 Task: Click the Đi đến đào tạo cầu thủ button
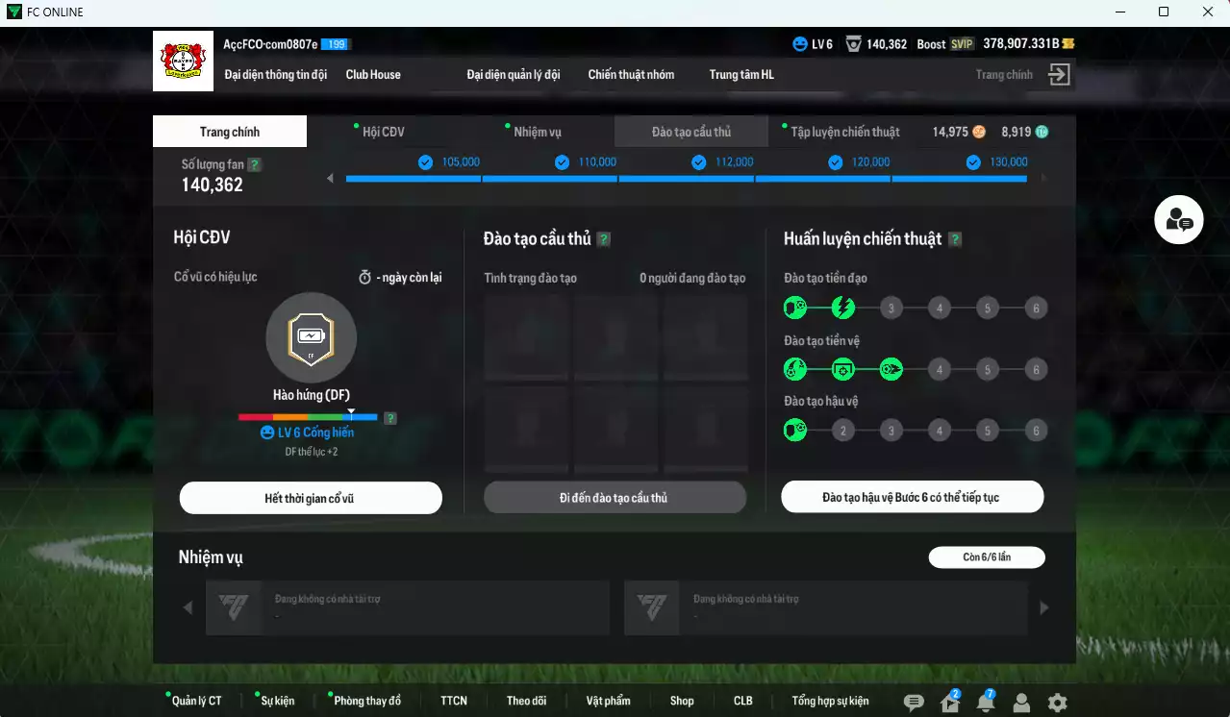click(615, 498)
